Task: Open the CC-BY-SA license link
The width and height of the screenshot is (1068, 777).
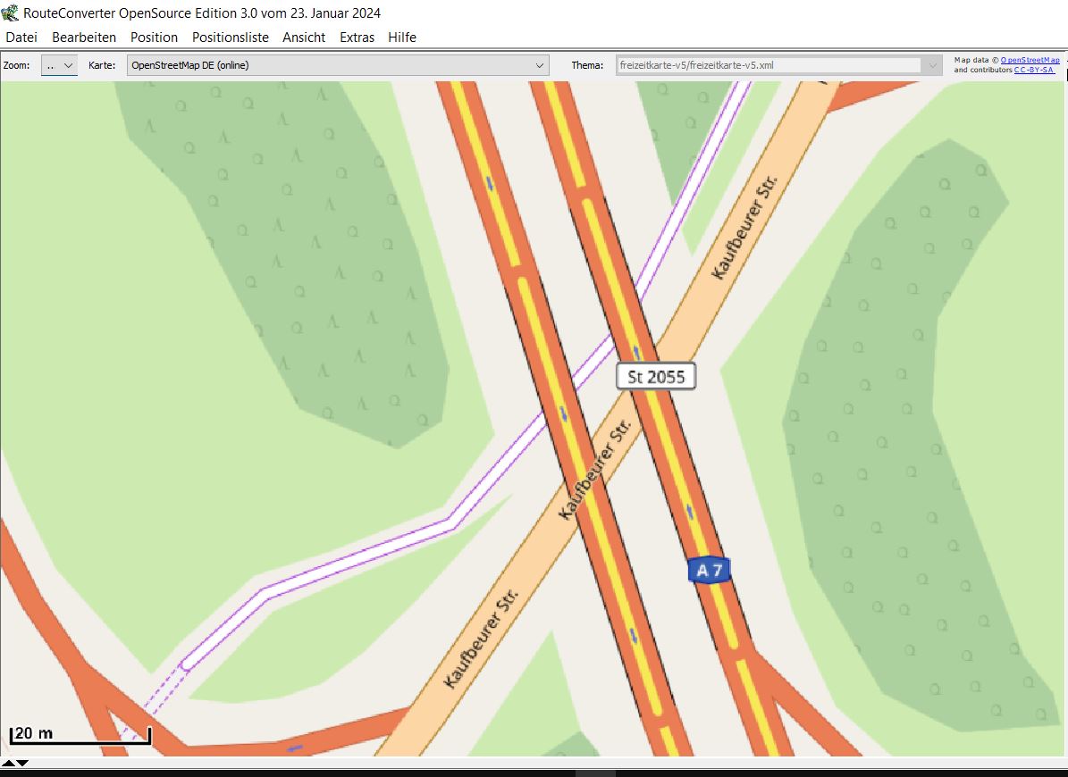Action: pos(1034,70)
